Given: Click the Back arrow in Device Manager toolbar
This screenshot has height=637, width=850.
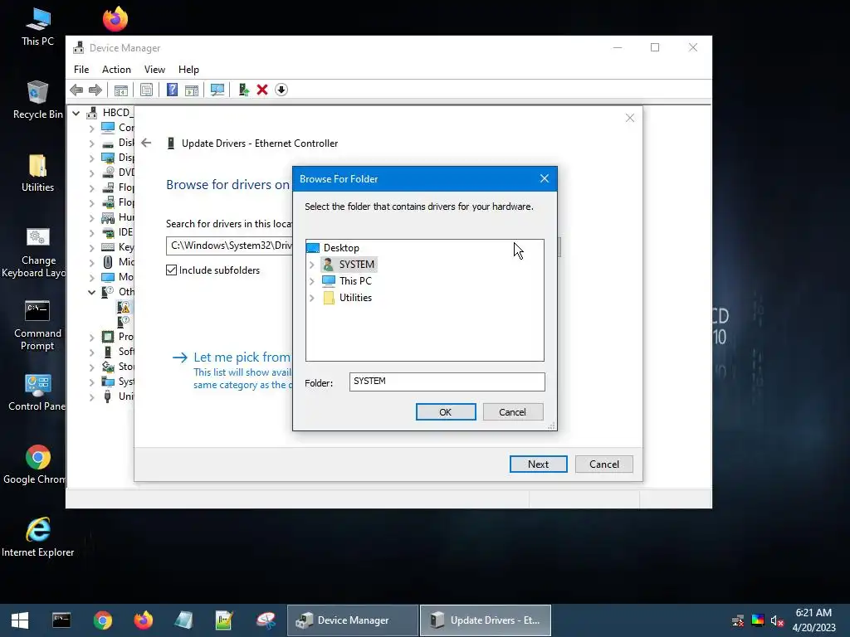Looking at the screenshot, I should click(x=76, y=90).
